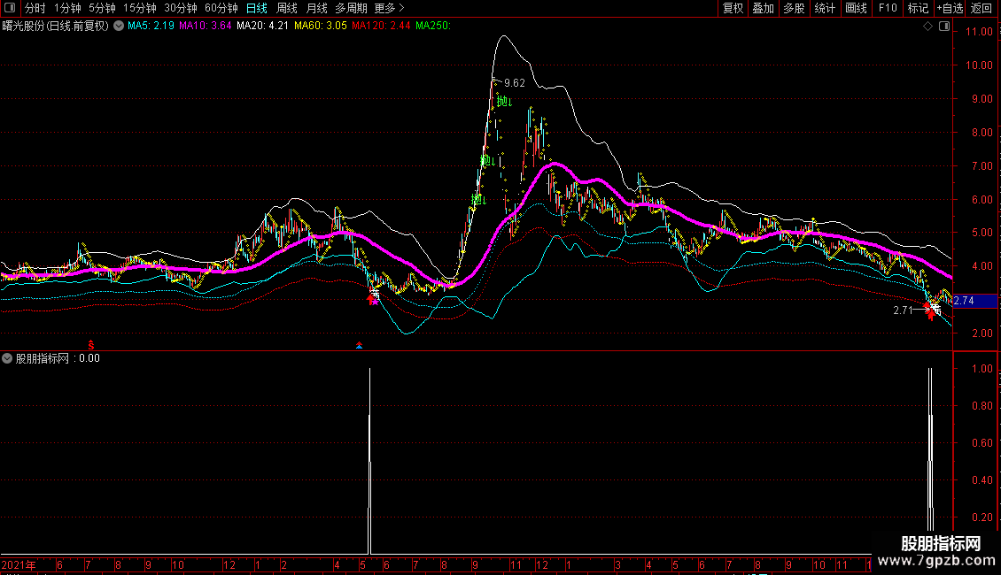Click the 返回 back button
The height and width of the screenshot is (575, 1001).
pyautogui.click(x=982, y=8)
